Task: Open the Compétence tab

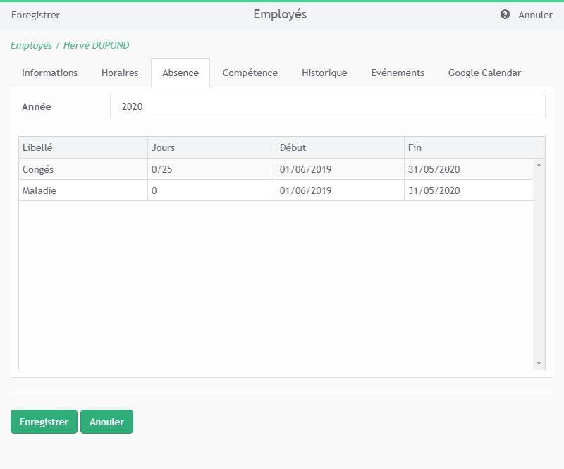Action: coord(250,73)
